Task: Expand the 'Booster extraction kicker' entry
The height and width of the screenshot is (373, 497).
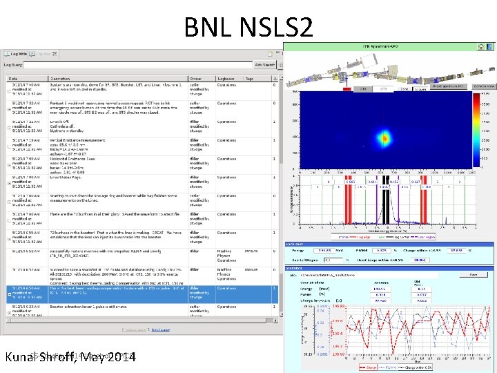Action: point(9,313)
